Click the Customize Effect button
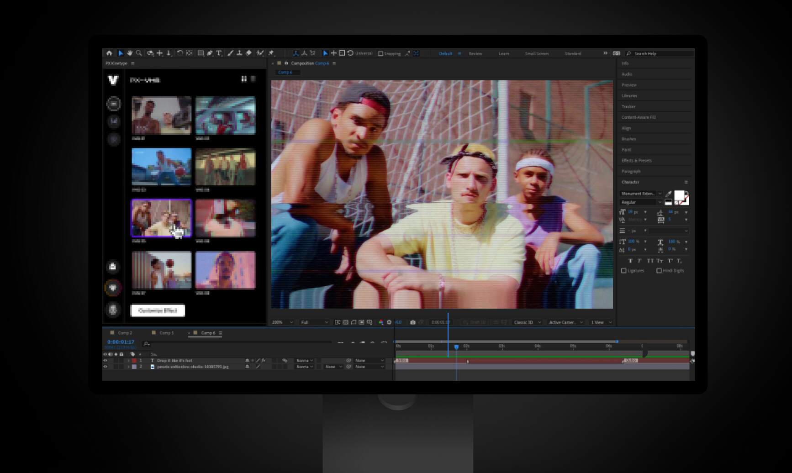792x473 pixels. [158, 310]
